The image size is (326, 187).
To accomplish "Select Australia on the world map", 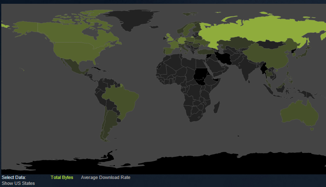I will tap(299, 114).
